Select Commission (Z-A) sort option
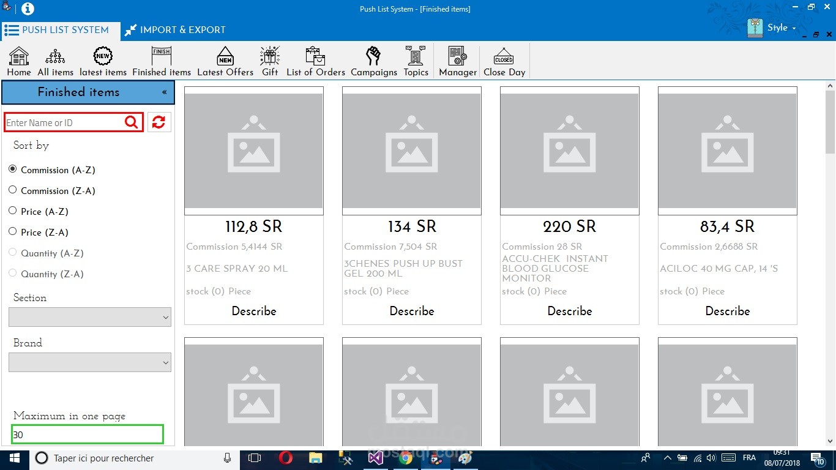The height and width of the screenshot is (470, 836). [52, 190]
